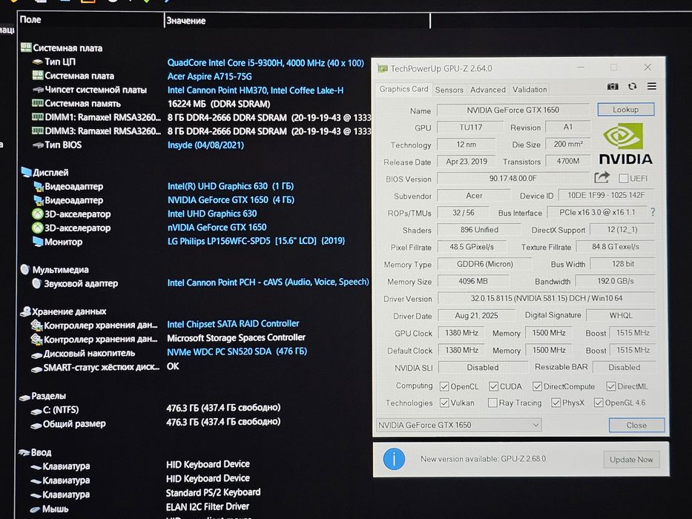692x519 pixels.
Task: Click the DIMM1 memory module icon
Action: pyautogui.click(x=38, y=117)
